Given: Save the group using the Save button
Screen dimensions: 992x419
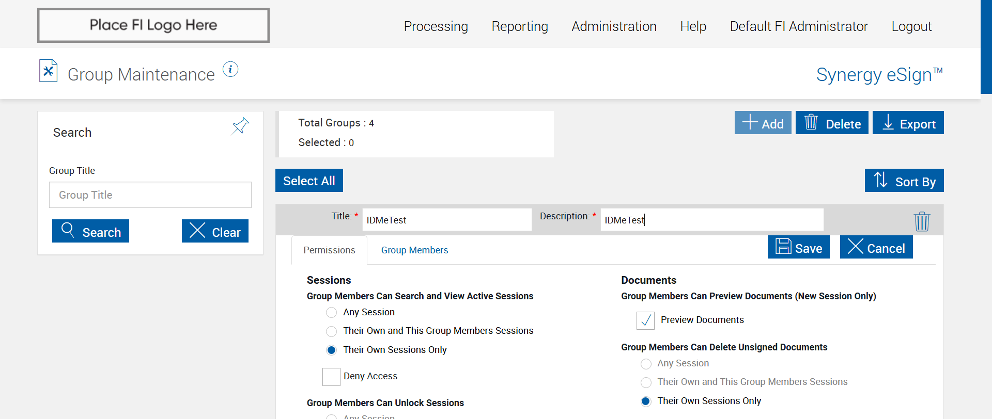Looking at the screenshot, I should [x=798, y=247].
